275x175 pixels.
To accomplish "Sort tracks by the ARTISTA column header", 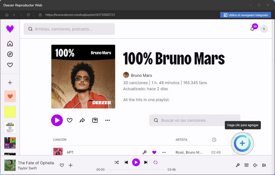I will coord(181,140).
